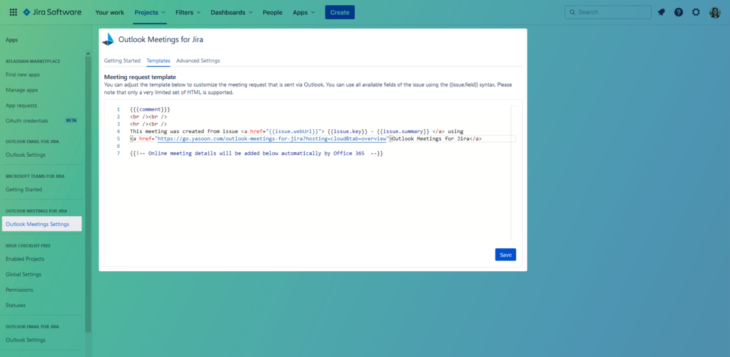The width and height of the screenshot is (730, 357).
Task: Switch to the Templates tab
Action: click(x=158, y=61)
